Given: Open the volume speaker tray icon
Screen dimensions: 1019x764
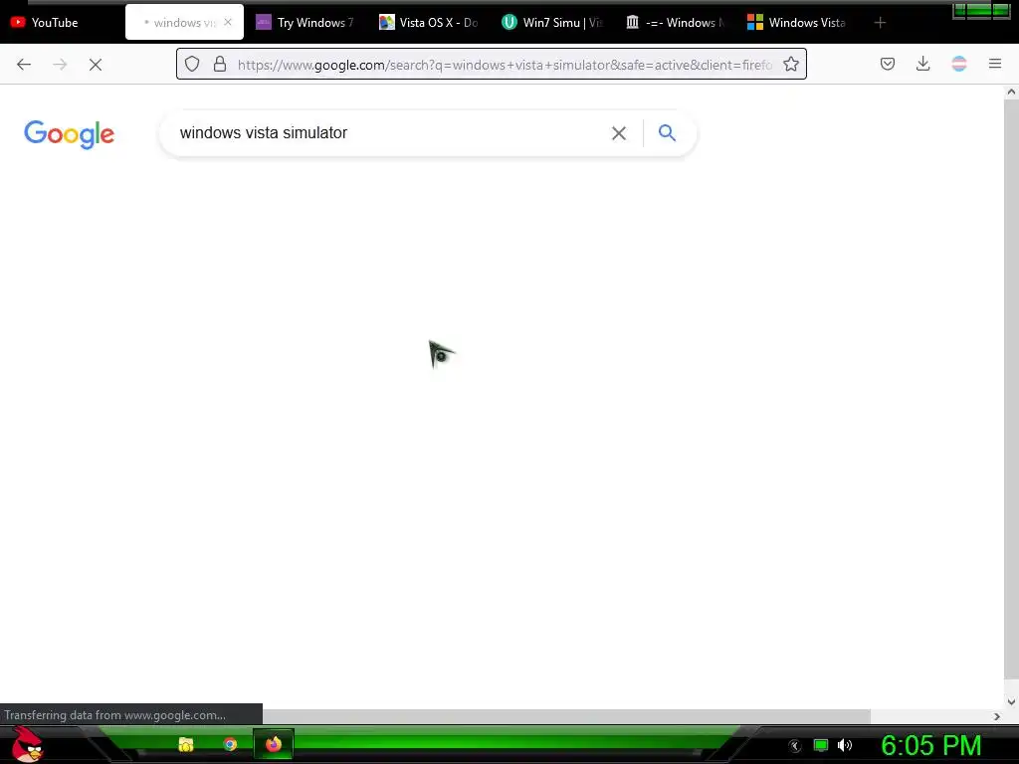Looking at the screenshot, I should pos(845,745).
